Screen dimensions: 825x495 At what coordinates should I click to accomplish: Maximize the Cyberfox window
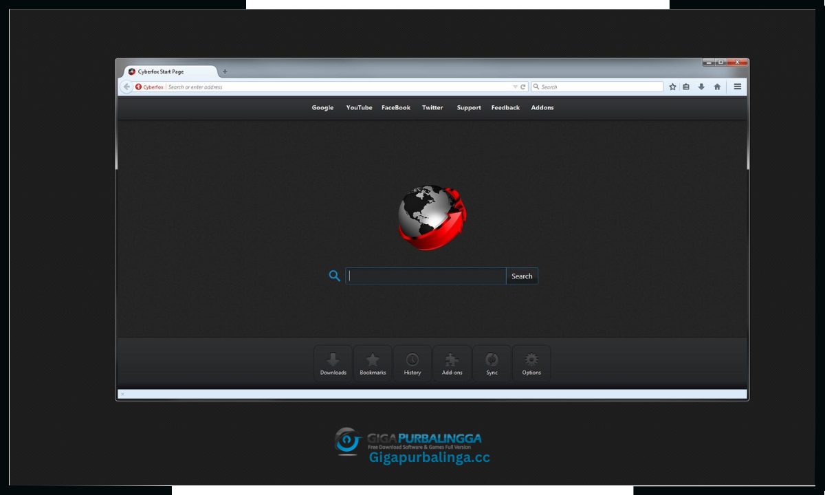click(x=720, y=63)
